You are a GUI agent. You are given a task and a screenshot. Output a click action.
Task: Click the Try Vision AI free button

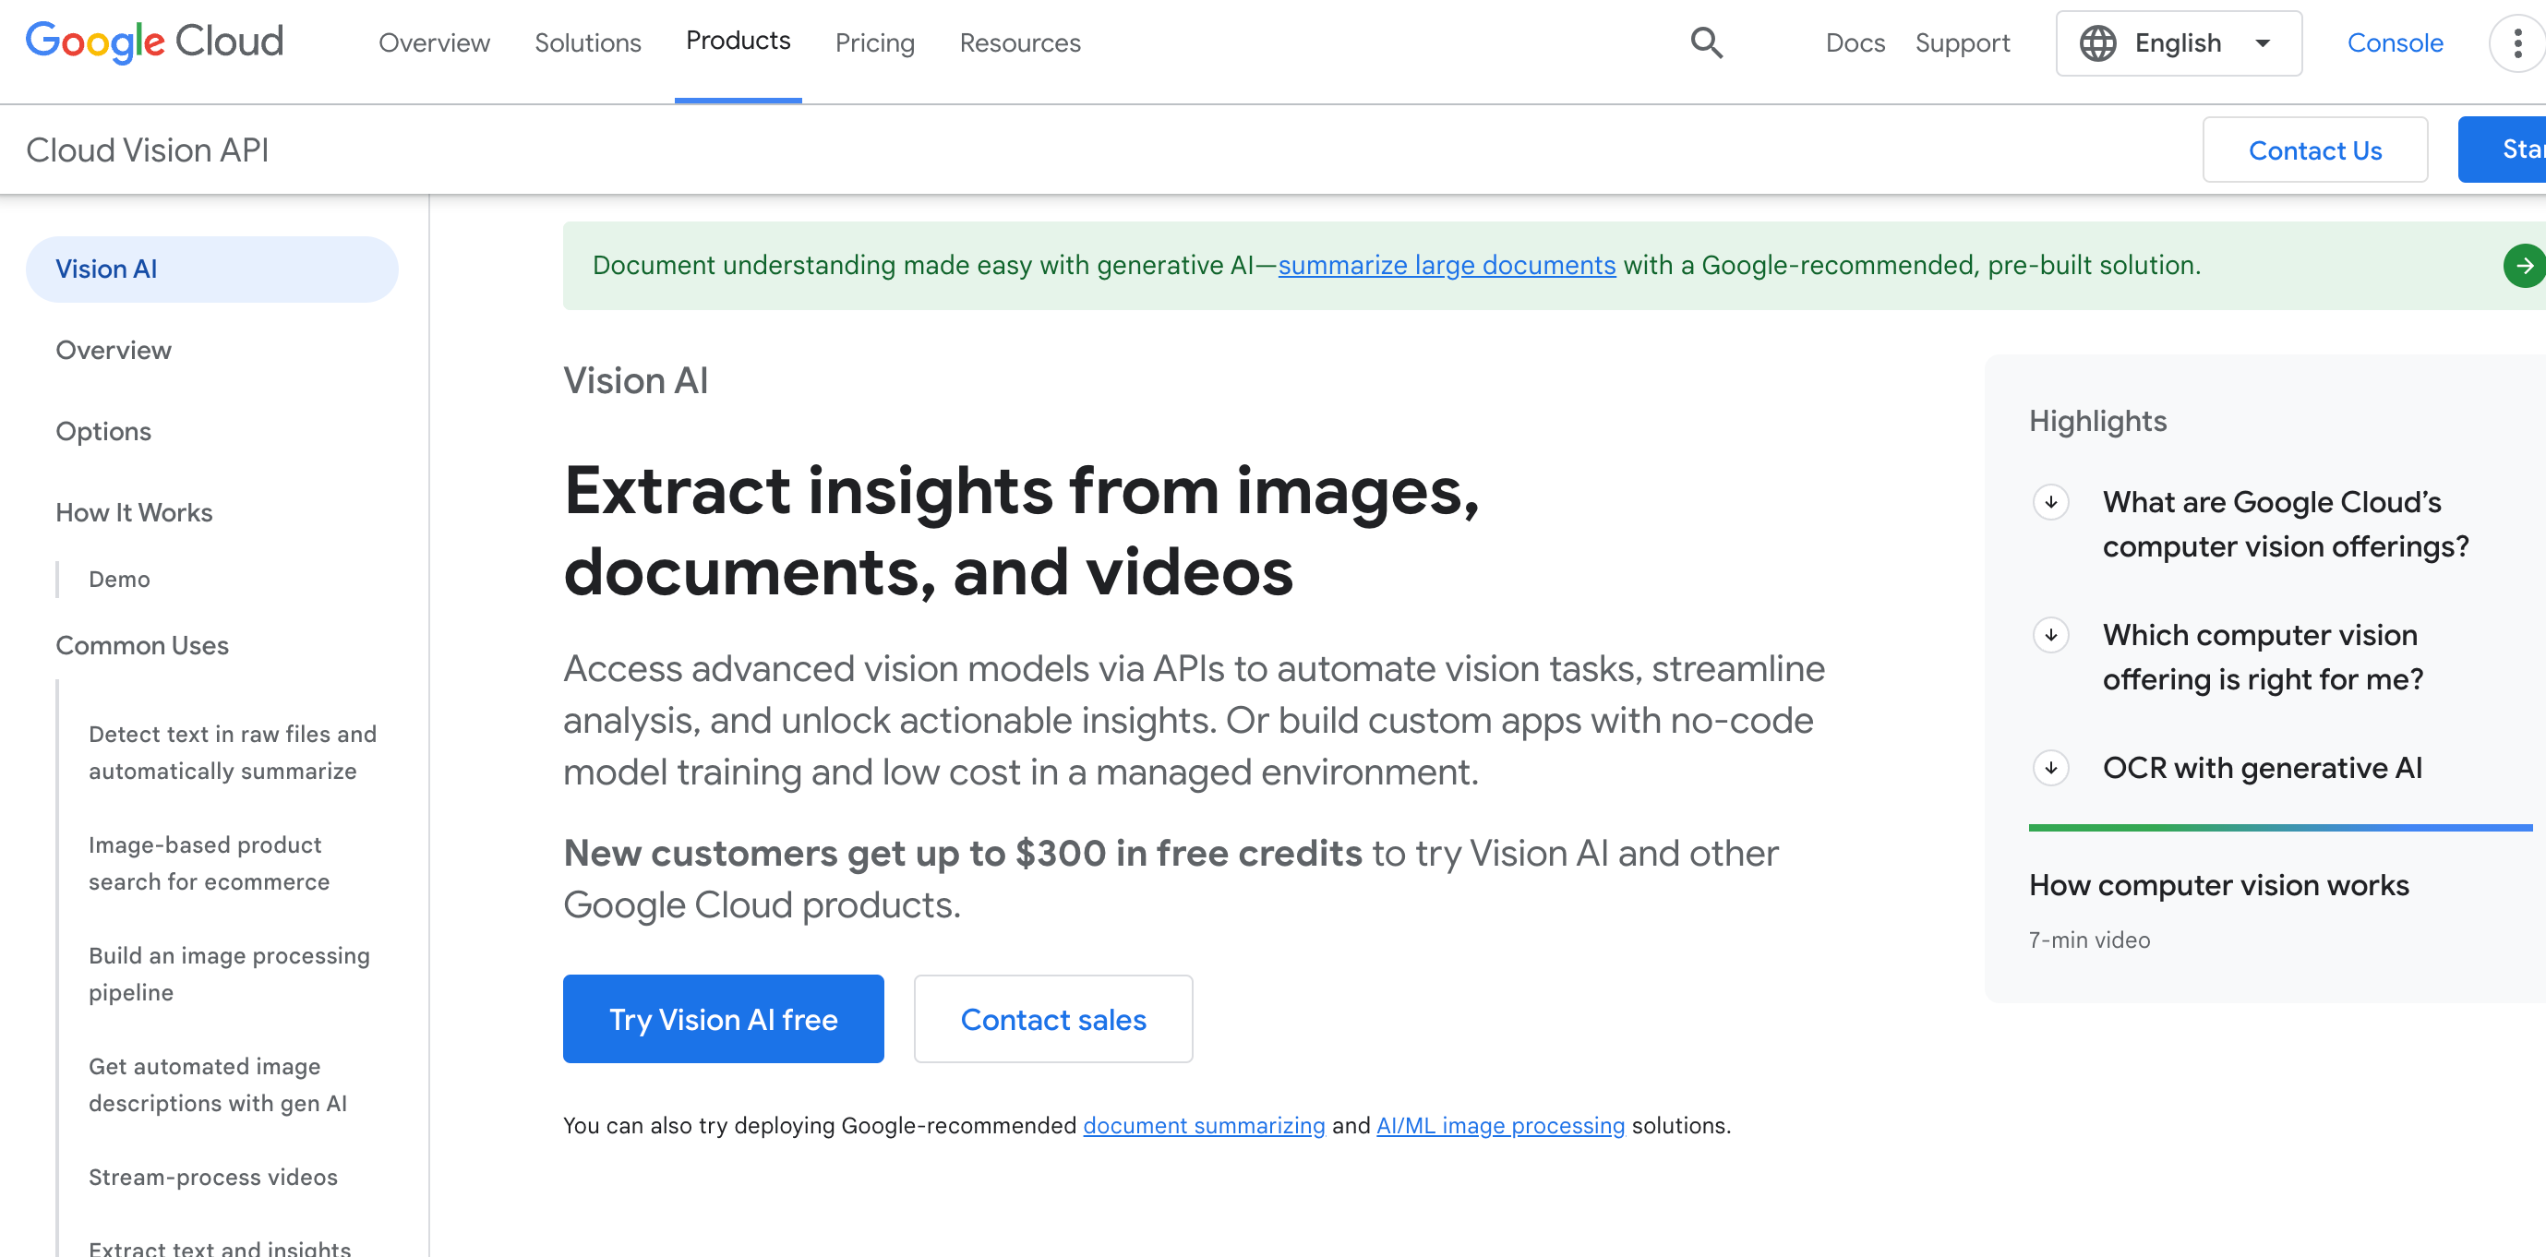point(724,1019)
